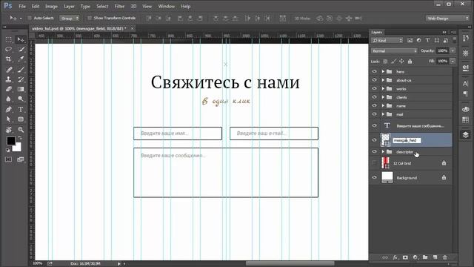Screen dimensions: 474x267
Task: Select the Hand tool
Action: (8, 130)
